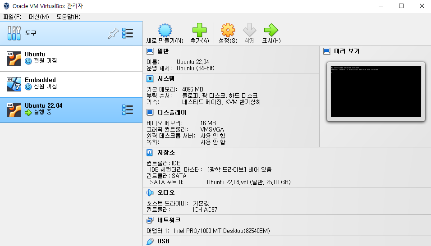Click the 저장소 section disk icon

pyautogui.click(x=150, y=152)
